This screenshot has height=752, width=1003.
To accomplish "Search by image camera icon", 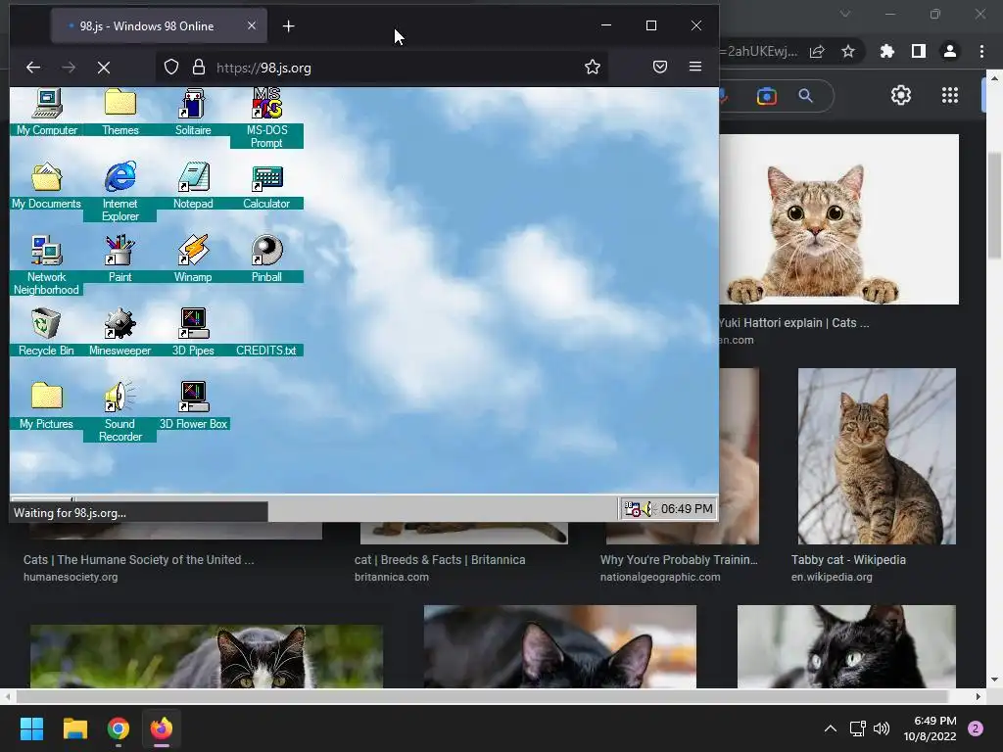I will tap(766, 96).
